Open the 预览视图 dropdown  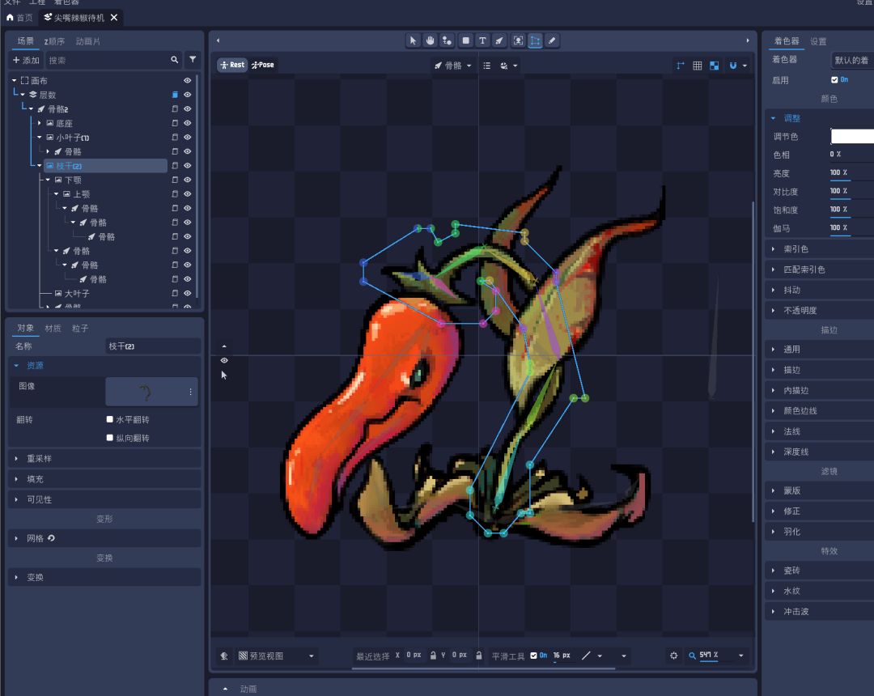tap(276, 656)
